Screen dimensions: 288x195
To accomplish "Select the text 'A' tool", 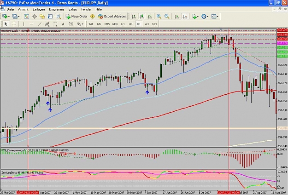I will coord(63,24).
